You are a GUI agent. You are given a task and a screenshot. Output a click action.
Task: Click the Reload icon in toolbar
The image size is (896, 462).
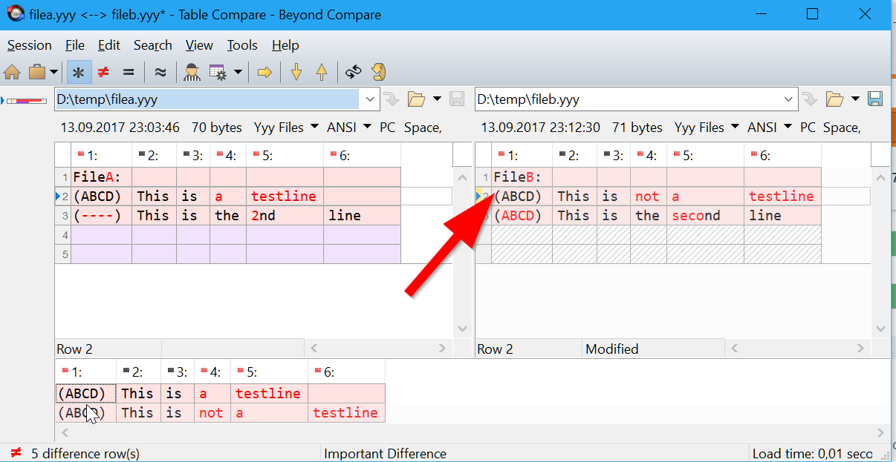tap(379, 72)
